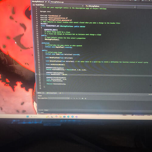Click the output settings gear icon
Viewport: 152px width, 152px height.
(x=85, y=98)
